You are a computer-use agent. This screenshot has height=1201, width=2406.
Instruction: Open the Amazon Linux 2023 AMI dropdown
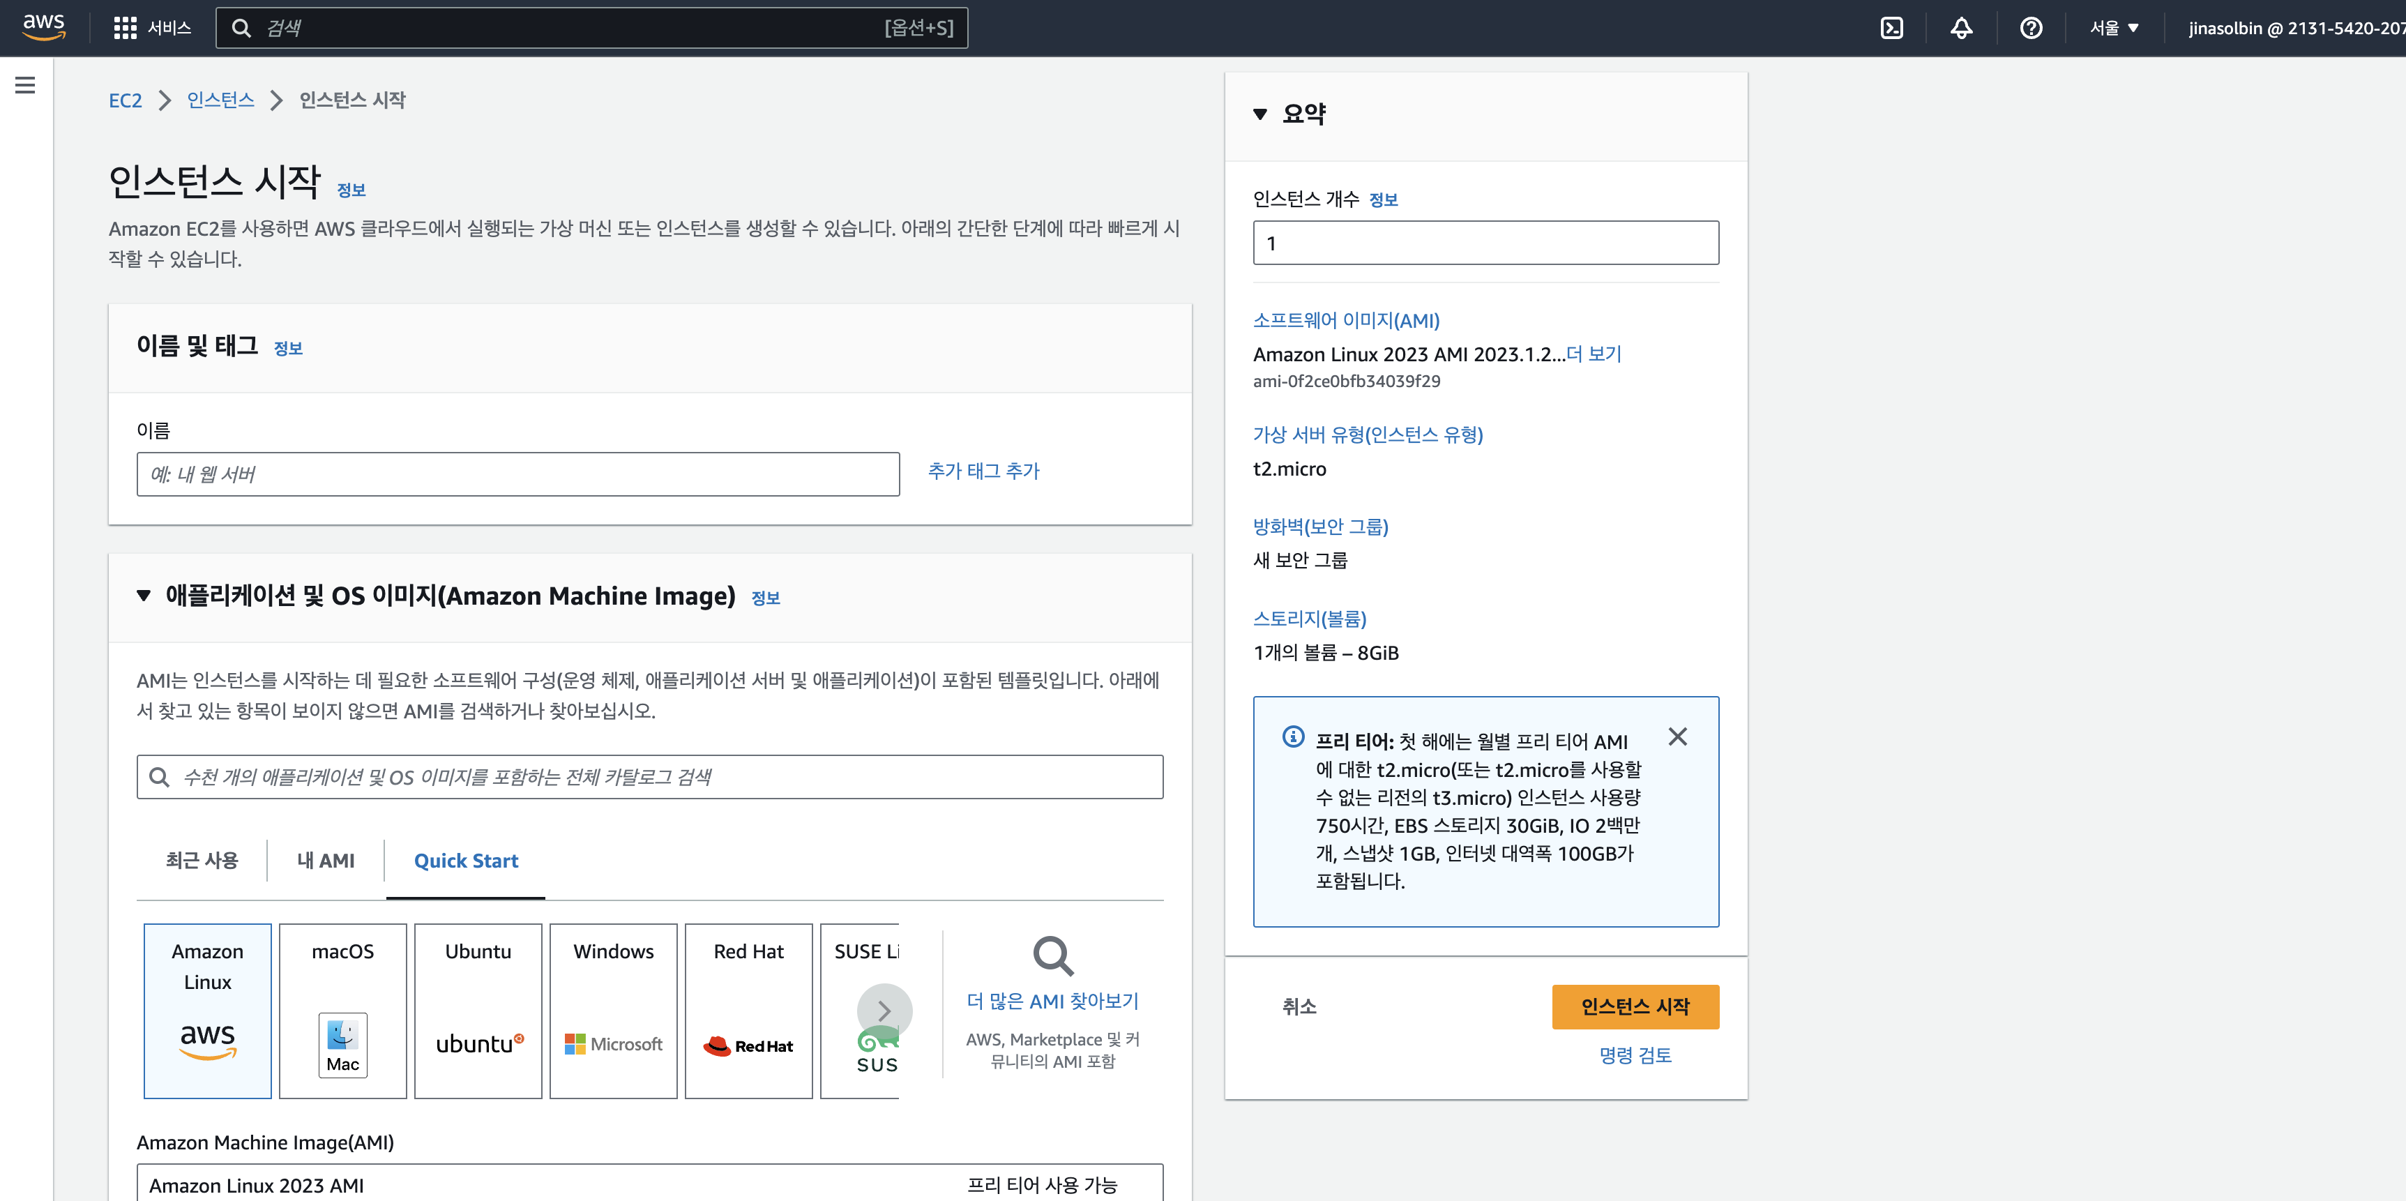point(650,1184)
